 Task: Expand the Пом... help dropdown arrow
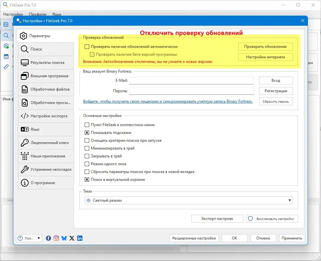point(39,238)
